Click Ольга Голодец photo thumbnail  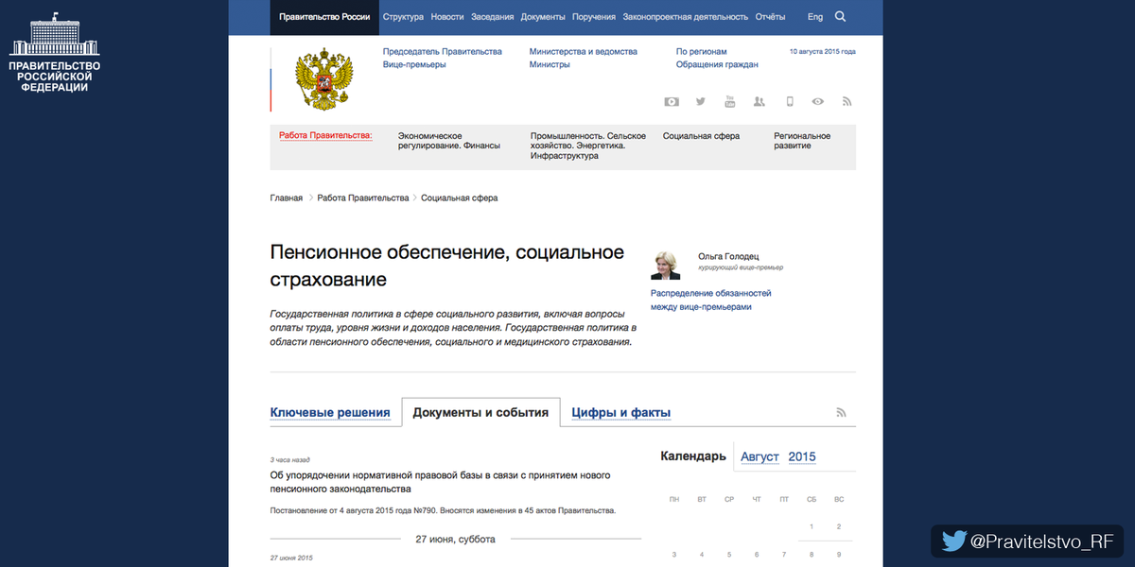point(666,266)
